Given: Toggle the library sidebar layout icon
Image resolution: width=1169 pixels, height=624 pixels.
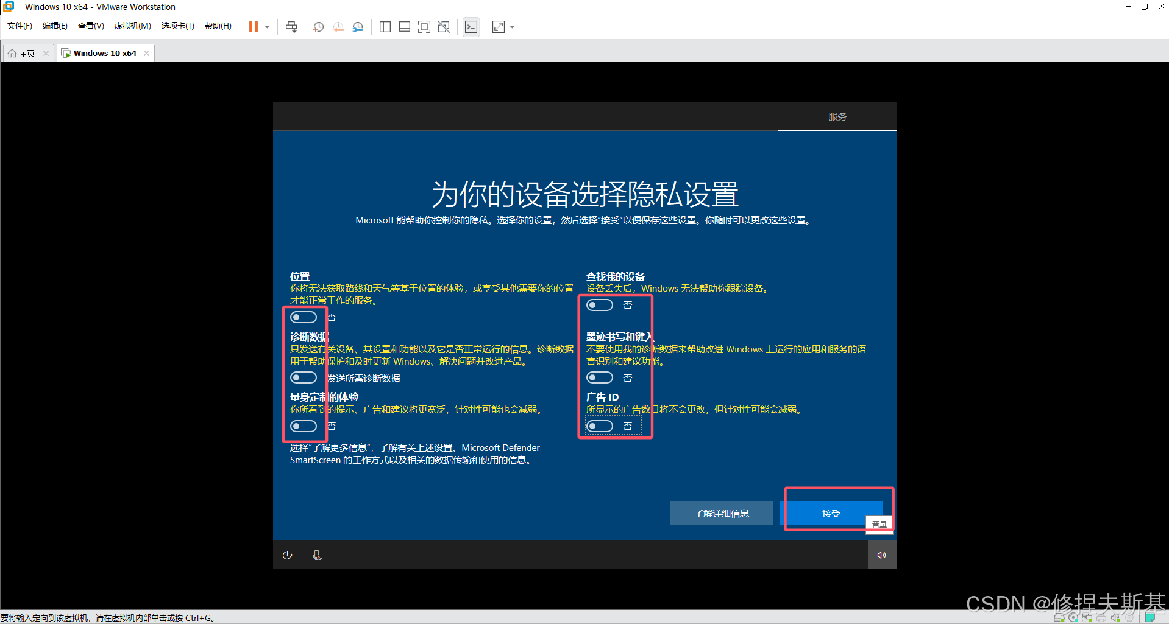Looking at the screenshot, I should coord(385,27).
